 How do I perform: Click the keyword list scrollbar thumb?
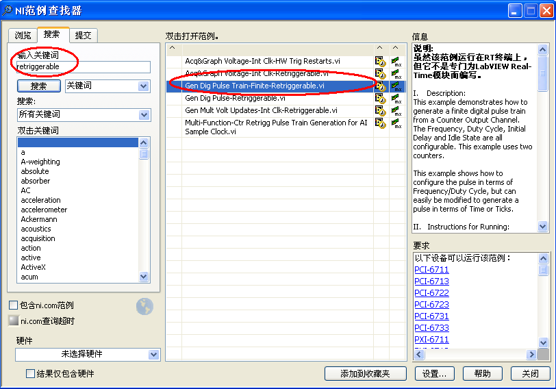click(x=144, y=154)
